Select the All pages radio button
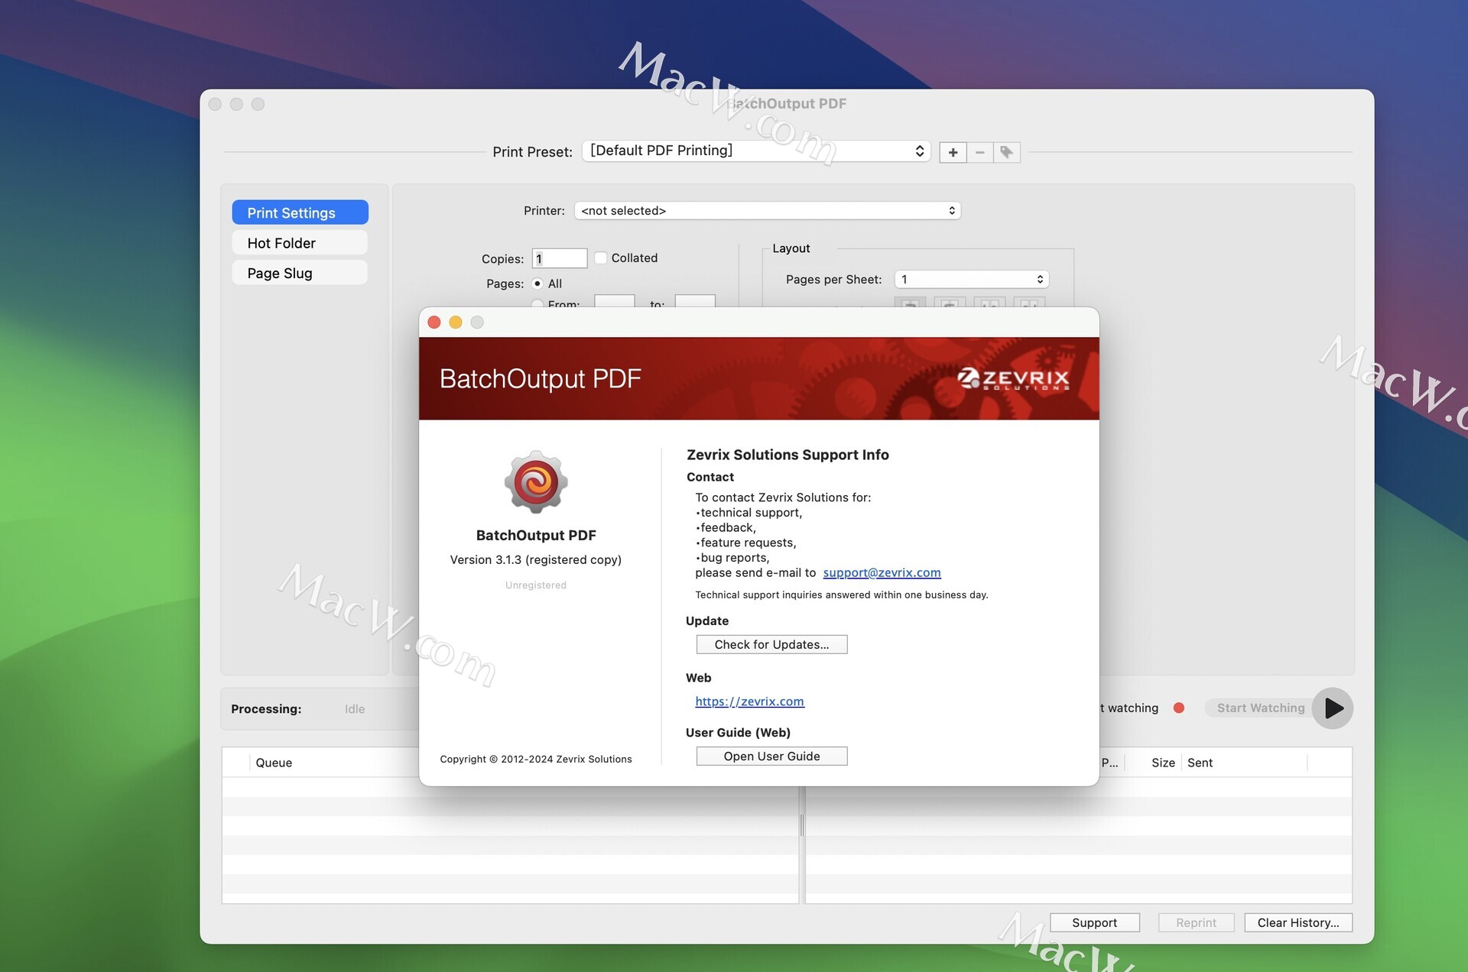 coord(538,283)
